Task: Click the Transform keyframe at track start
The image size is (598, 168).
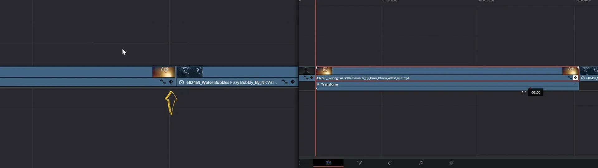Action: [316, 88]
